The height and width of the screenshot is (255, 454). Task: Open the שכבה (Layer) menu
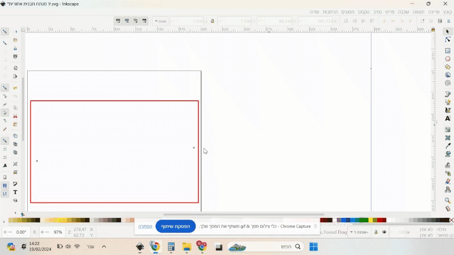(403, 12)
